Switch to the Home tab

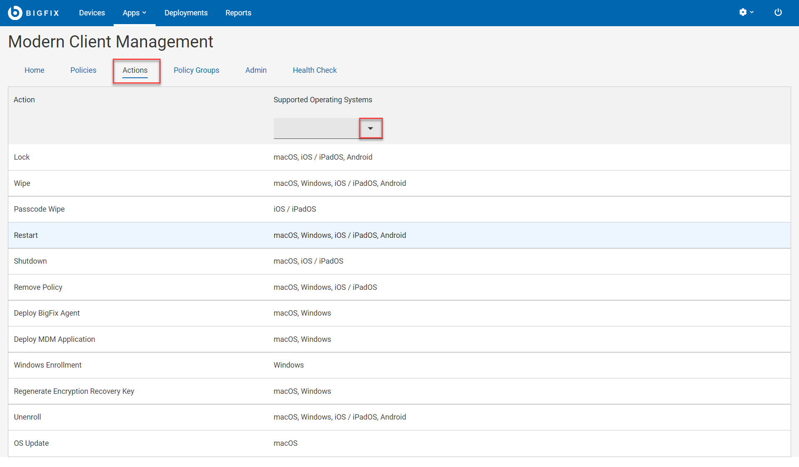[x=34, y=70]
